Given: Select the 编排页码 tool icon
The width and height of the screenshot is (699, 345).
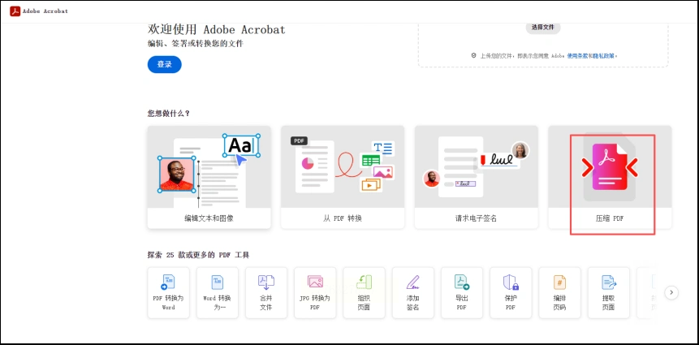Looking at the screenshot, I should coord(560,282).
